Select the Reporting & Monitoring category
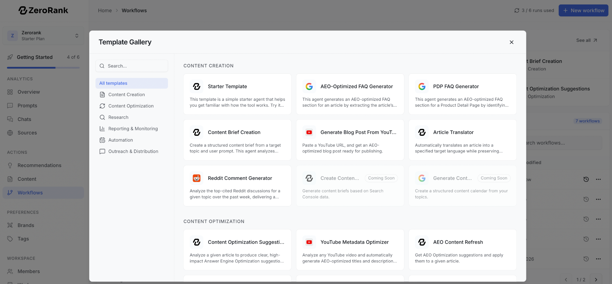 coord(133,129)
